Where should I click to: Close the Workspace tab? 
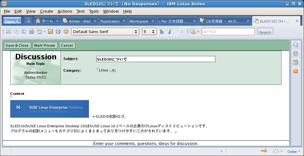coord(153,21)
